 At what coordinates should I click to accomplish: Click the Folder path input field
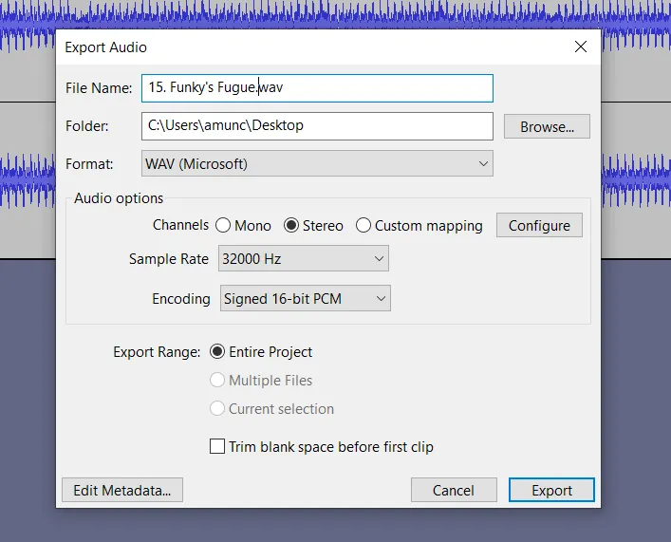[317, 125]
